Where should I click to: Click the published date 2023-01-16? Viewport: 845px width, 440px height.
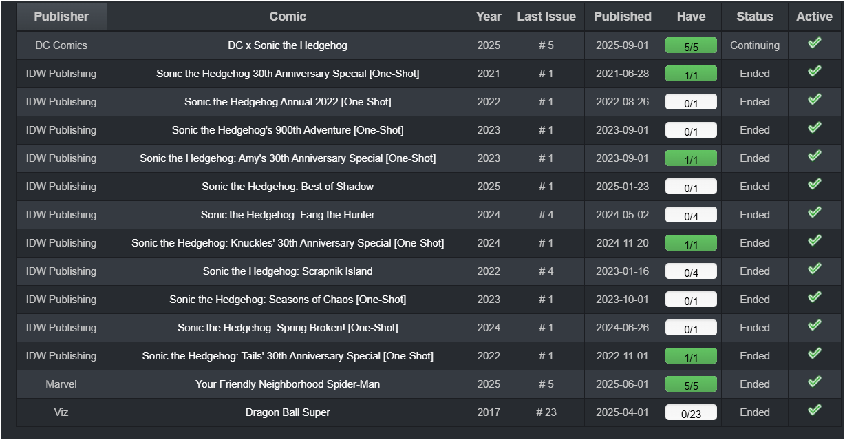[x=622, y=271]
